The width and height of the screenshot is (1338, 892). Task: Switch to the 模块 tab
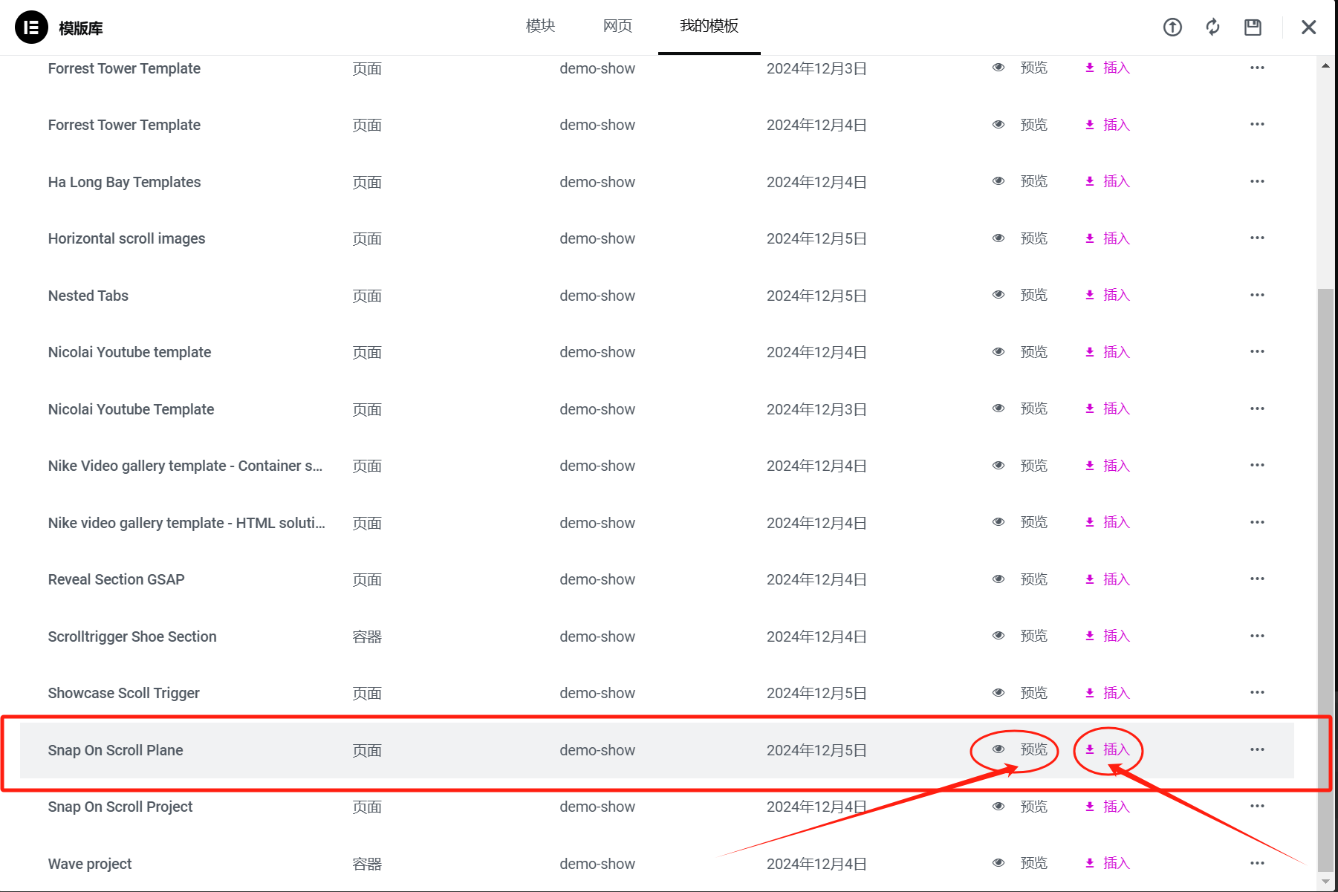coord(539,25)
